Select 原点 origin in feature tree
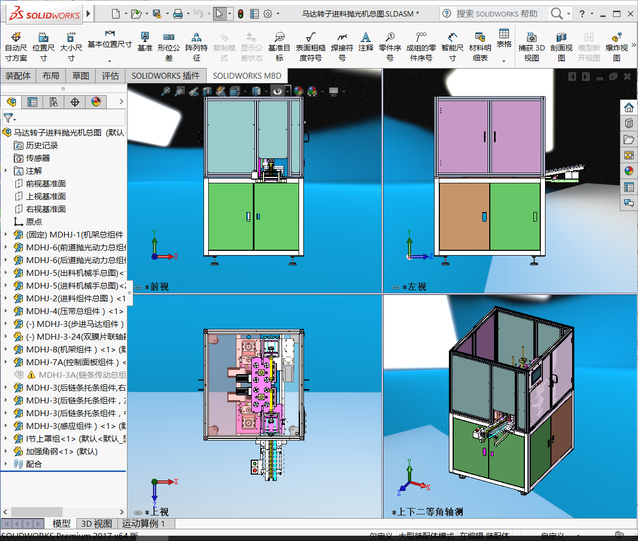This screenshot has height=541, width=638. 34,222
